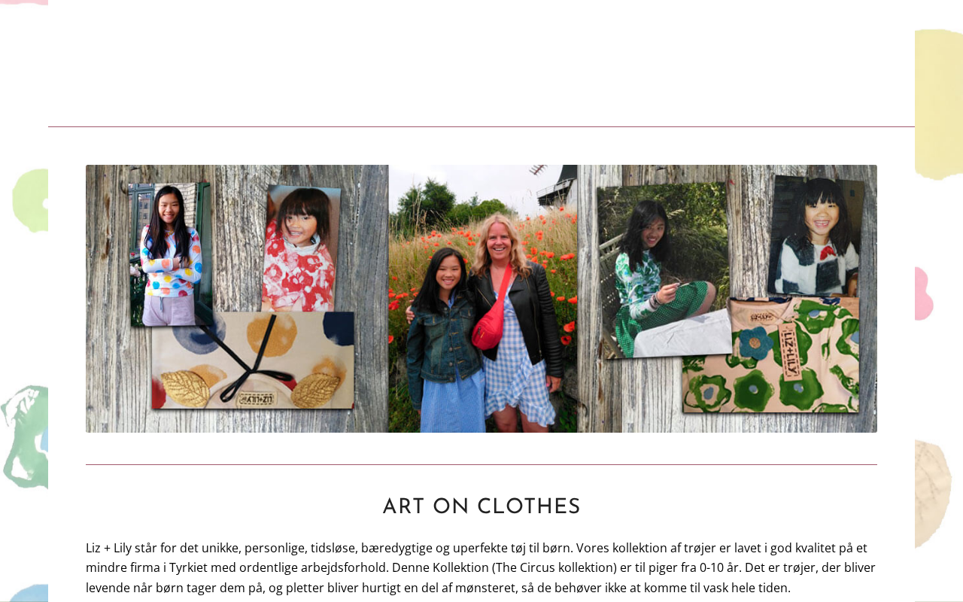963x602 pixels.
Task: Click photo of girl sitting in green dress
Action: coord(662,271)
